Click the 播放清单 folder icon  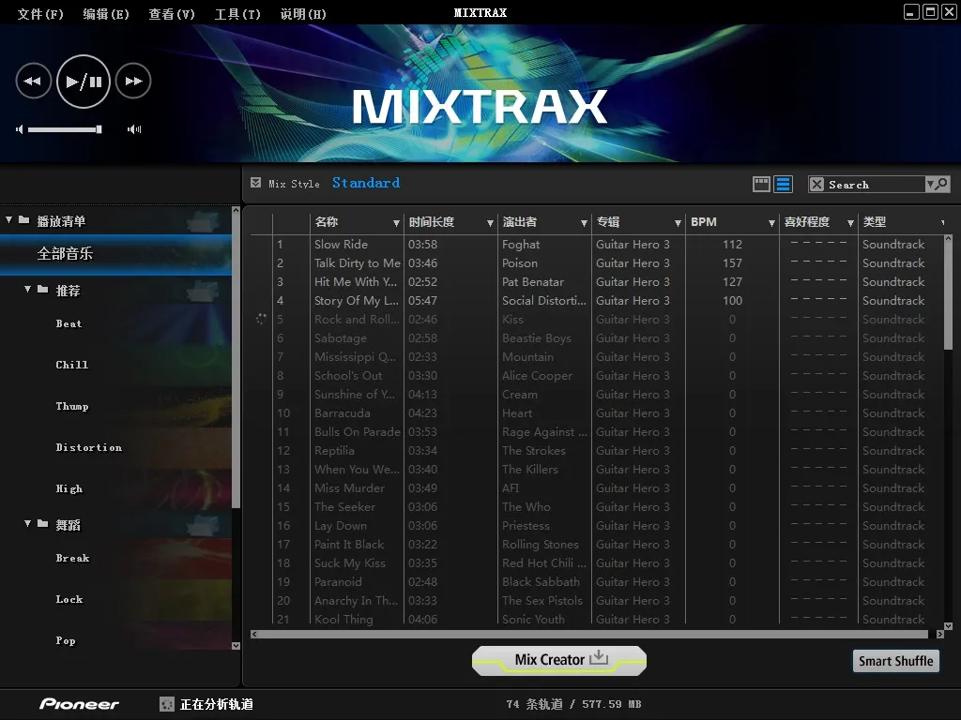[23, 219]
